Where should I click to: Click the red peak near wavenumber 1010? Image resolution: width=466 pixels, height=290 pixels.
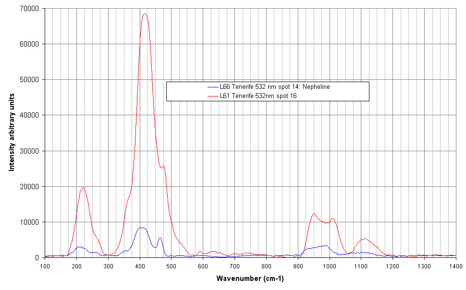(x=332, y=219)
